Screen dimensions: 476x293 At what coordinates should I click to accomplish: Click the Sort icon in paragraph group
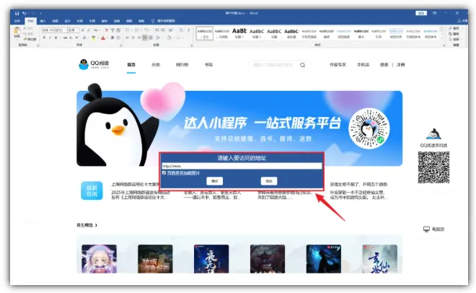181,30
